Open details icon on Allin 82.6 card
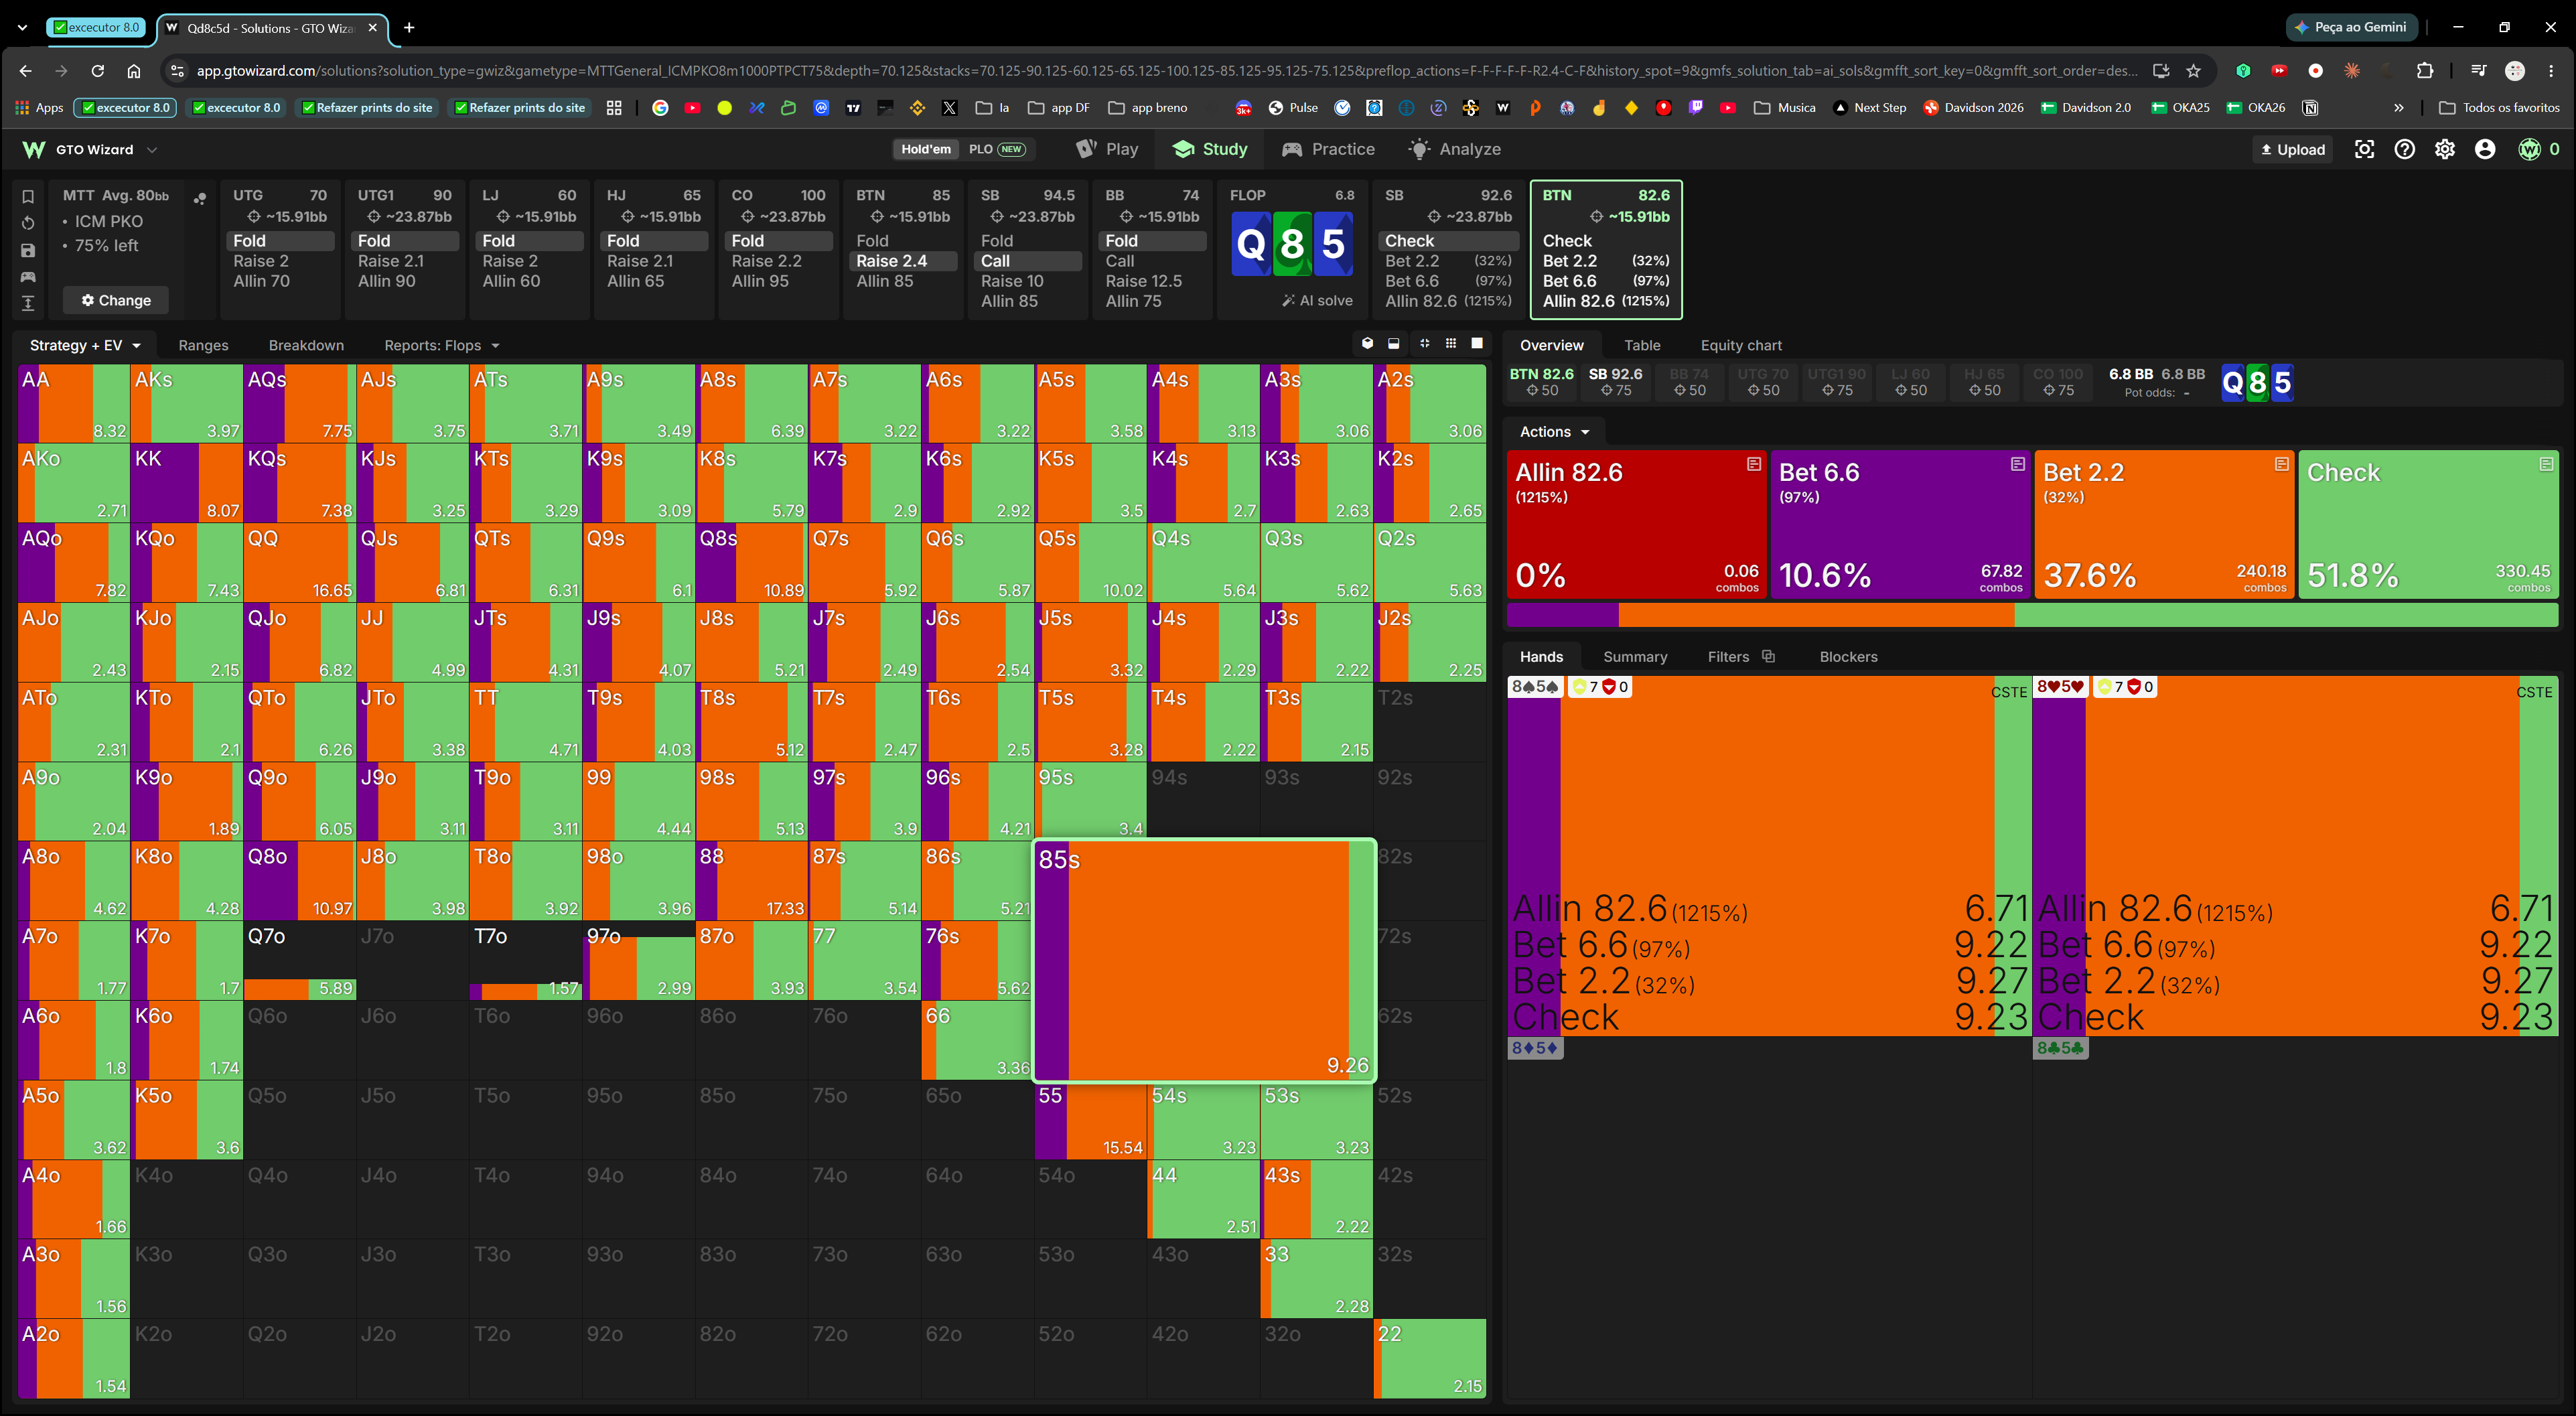Image resolution: width=2576 pixels, height=1416 pixels. (x=1754, y=464)
